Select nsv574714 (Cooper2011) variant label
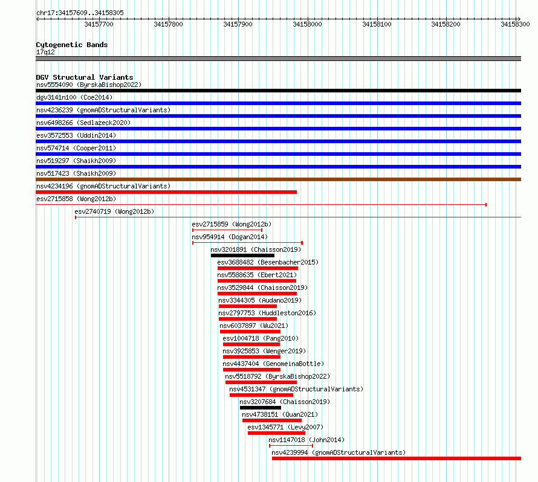 (x=76, y=148)
